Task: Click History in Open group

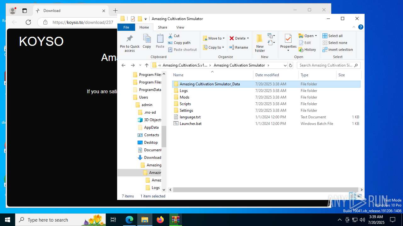Action: (307, 50)
